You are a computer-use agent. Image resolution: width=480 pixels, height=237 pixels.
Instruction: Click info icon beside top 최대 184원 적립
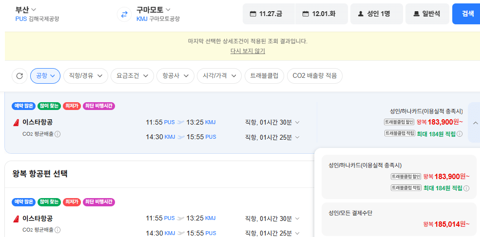pyautogui.click(x=460, y=134)
